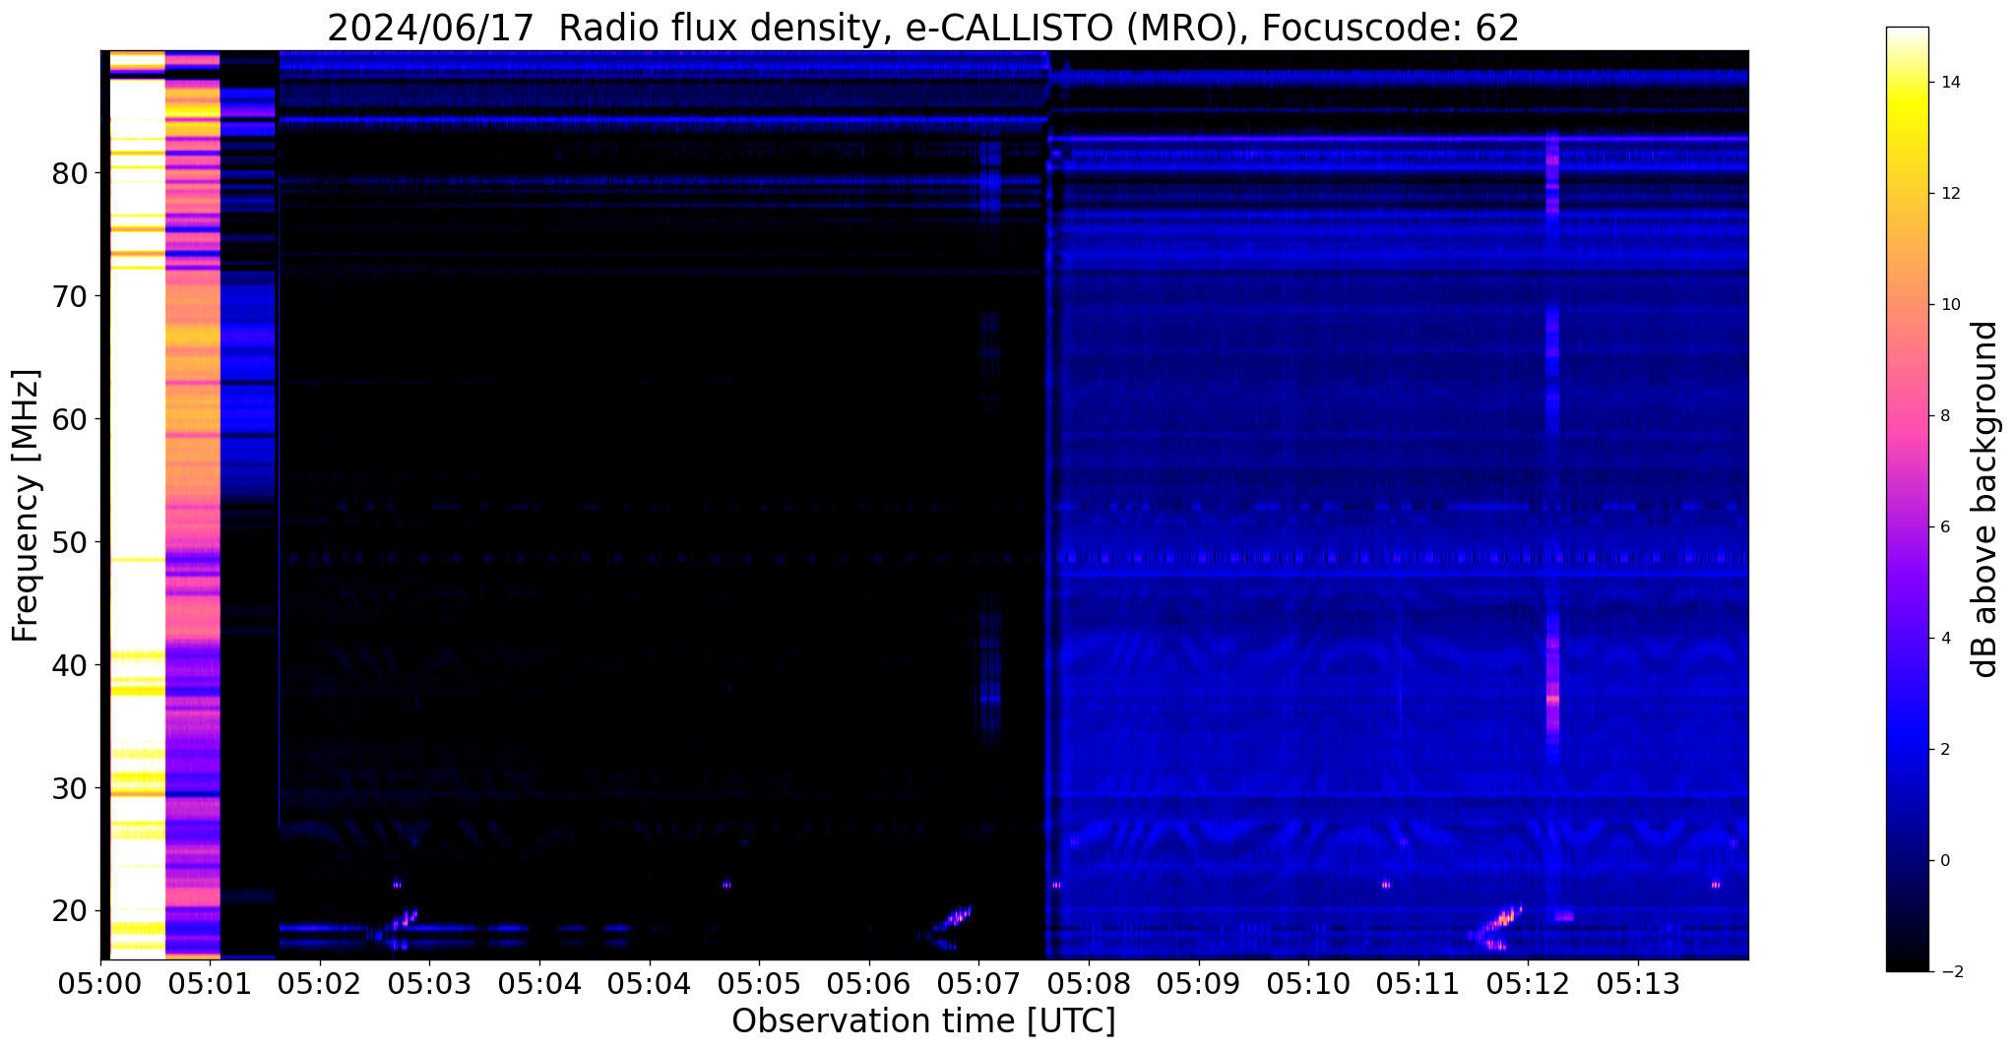This screenshot has width=2015, height=1050.
Task: Click the 05:12 time tick label
Action: click(x=1528, y=984)
